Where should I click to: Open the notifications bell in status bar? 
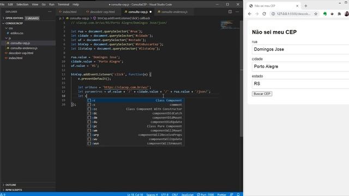(x=238, y=194)
